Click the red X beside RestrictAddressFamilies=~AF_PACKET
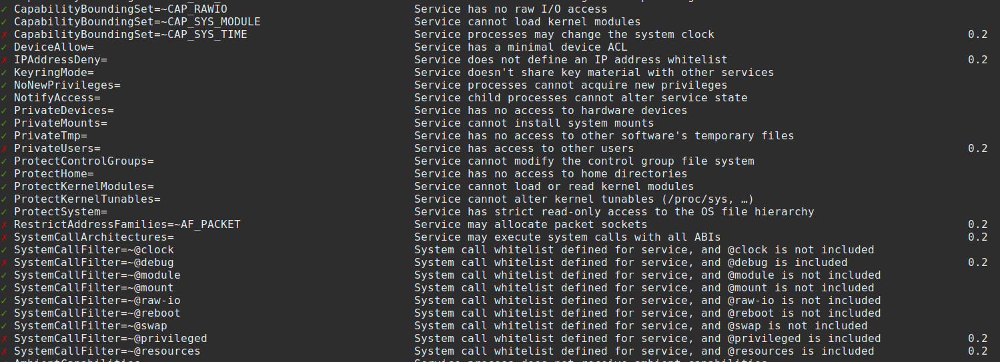 [x=4, y=225]
